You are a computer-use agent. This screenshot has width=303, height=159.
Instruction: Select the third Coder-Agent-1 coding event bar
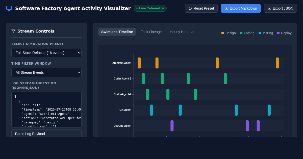point(188,79)
